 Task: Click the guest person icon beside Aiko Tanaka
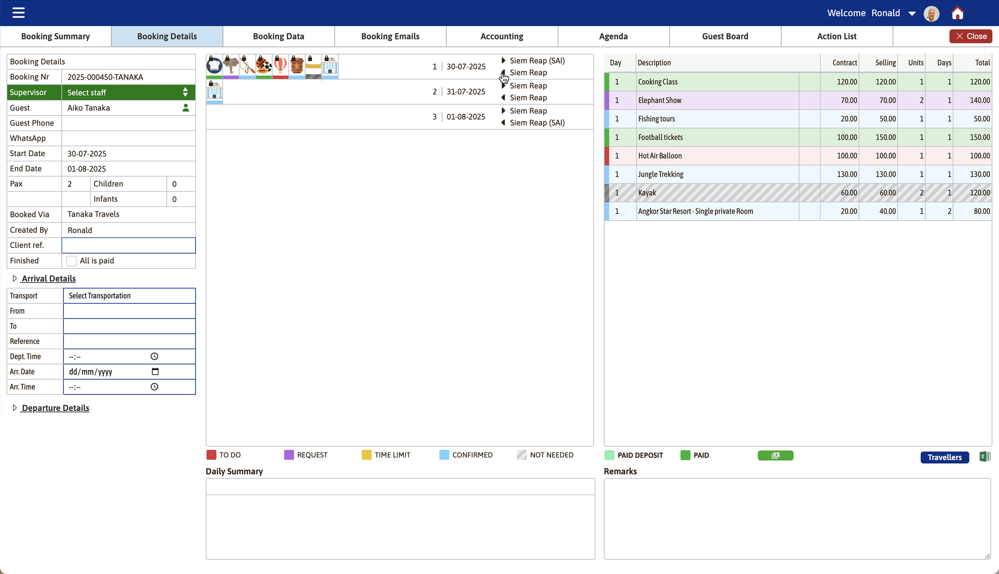coord(186,108)
